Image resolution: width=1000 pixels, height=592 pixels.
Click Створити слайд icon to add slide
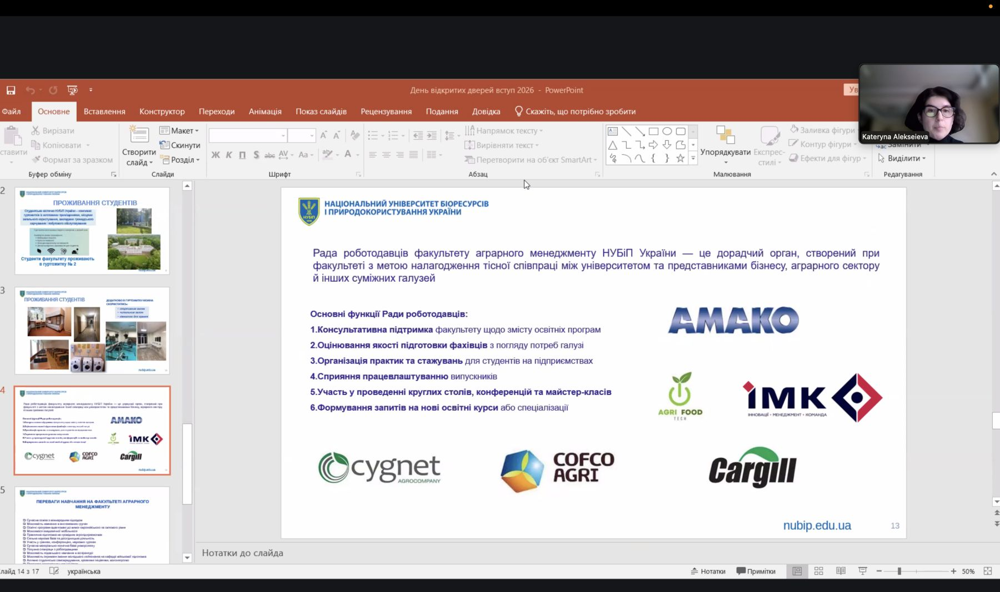pos(139,135)
